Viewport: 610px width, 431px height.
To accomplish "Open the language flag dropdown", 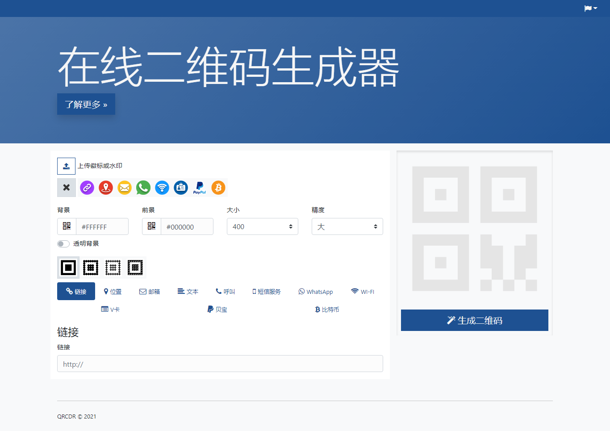I will tap(590, 8).
